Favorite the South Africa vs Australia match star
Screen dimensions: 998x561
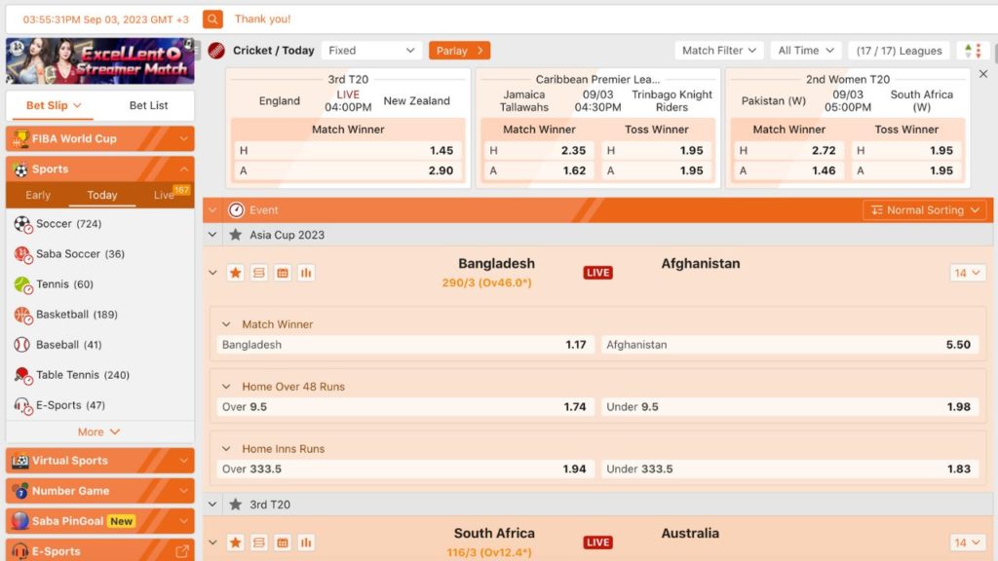coord(236,542)
